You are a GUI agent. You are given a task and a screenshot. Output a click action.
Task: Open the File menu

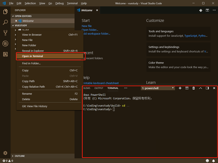[x=11, y=3]
